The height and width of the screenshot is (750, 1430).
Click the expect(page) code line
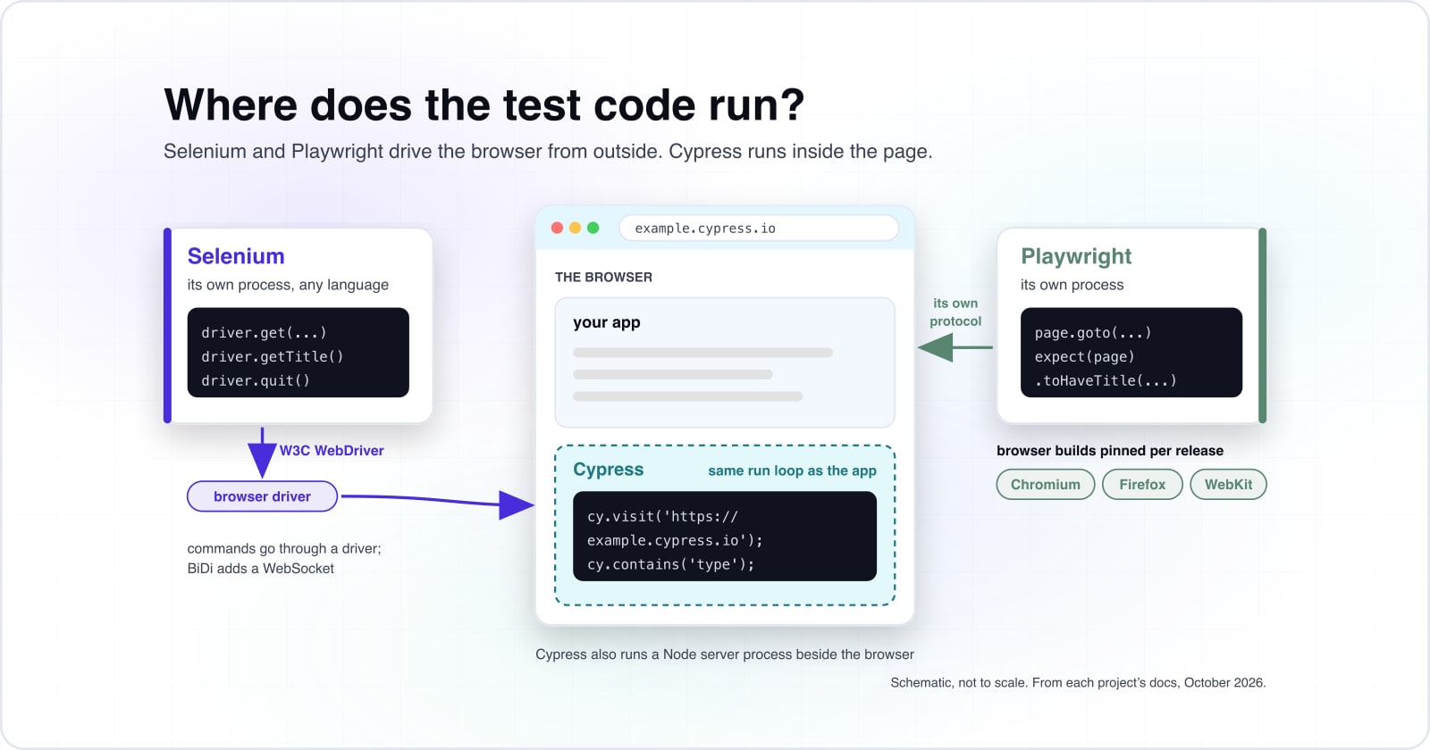click(1084, 356)
